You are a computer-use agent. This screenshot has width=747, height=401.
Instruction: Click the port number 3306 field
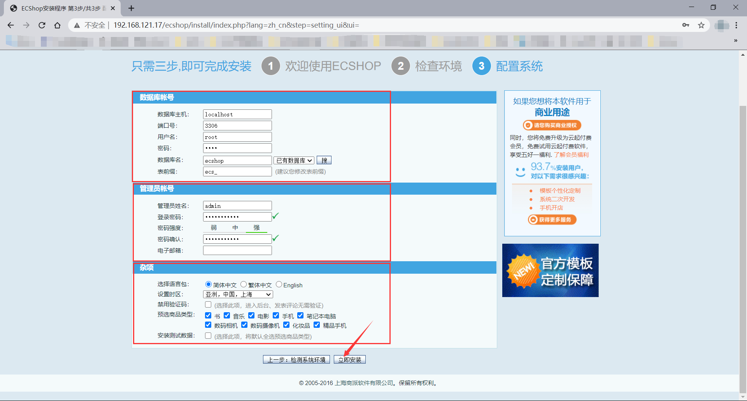pyautogui.click(x=237, y=125)
